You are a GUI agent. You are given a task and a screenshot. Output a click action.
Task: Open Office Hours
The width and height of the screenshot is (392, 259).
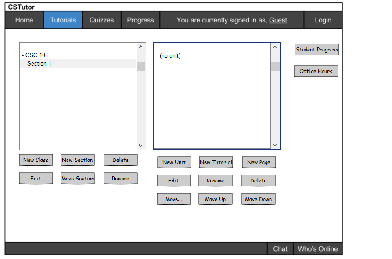(316, 71)
